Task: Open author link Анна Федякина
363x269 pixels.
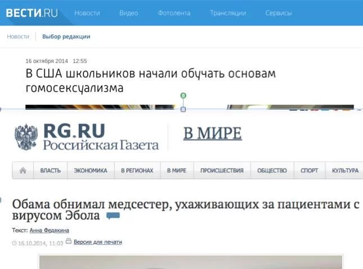Action: click(x=50, y=230)
